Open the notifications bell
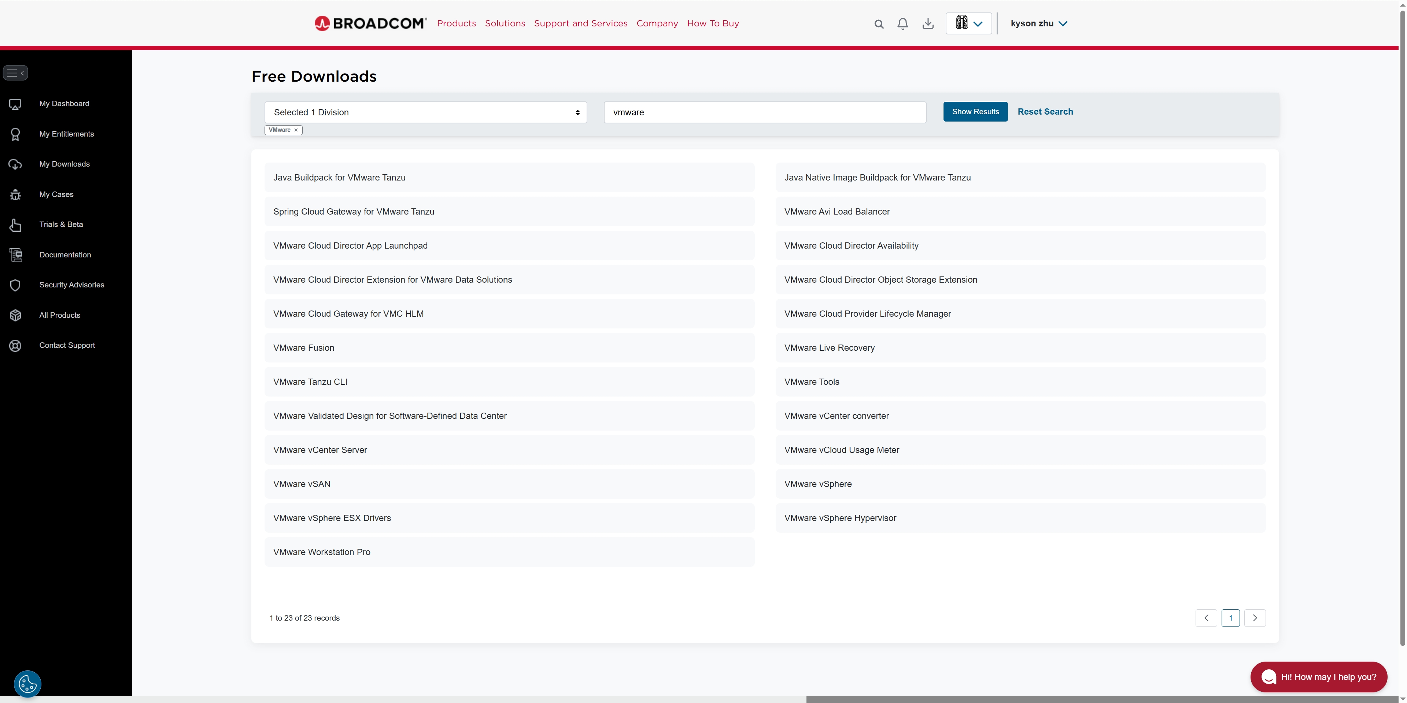 (903, 24)
